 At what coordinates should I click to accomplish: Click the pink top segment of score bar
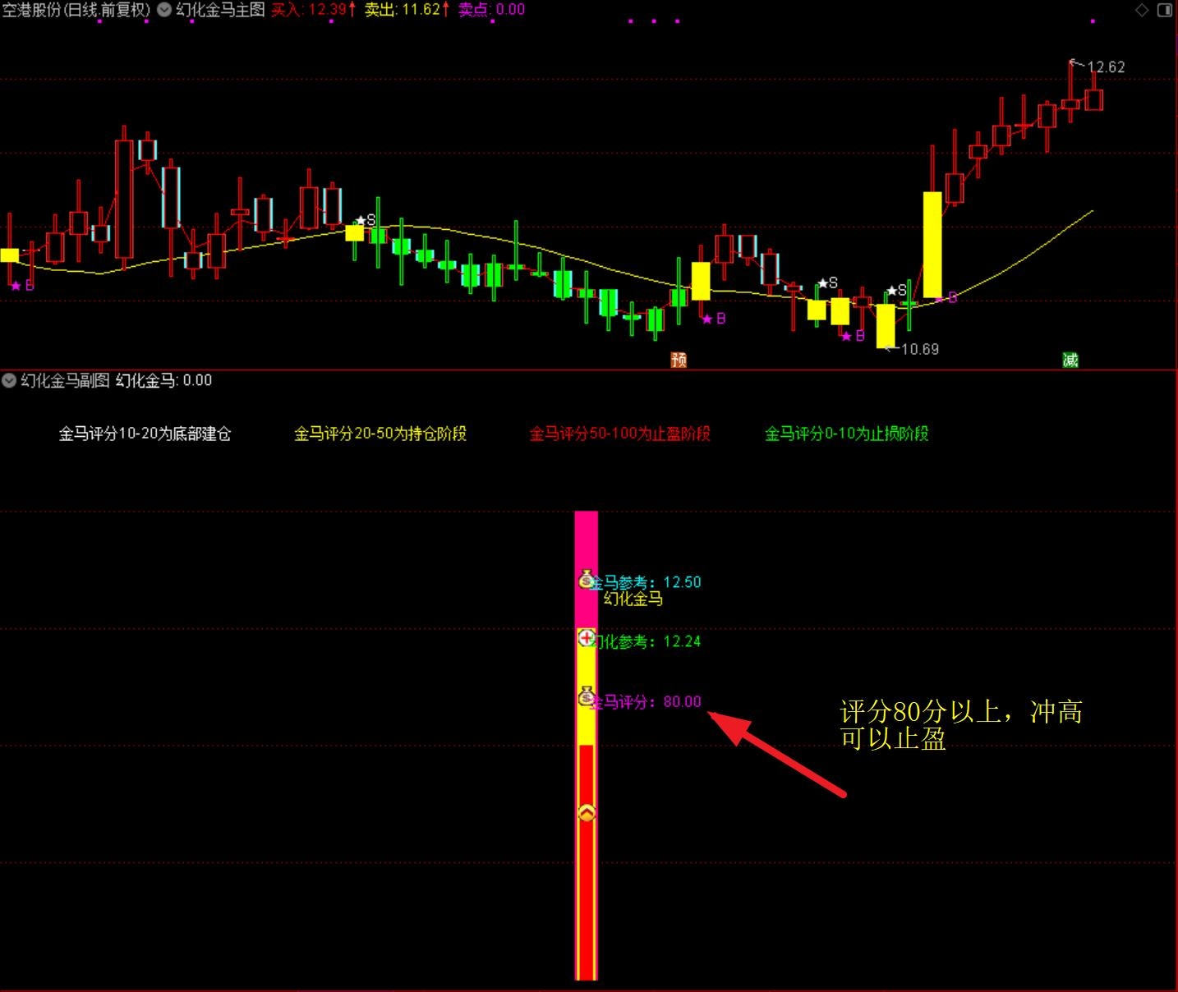click(586, 568)
